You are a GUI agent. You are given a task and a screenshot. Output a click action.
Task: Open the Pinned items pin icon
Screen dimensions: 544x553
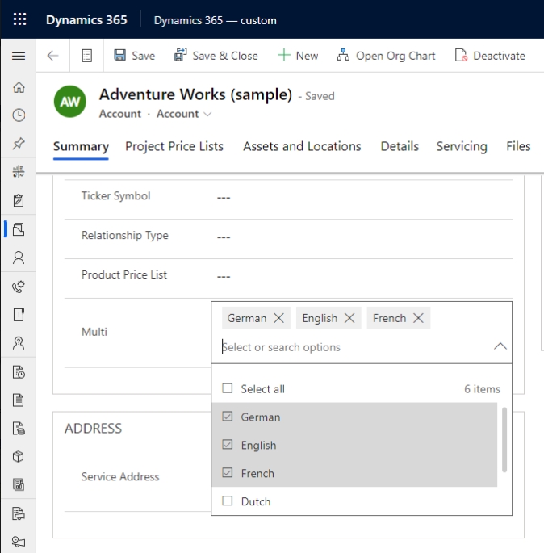(19, 143)
